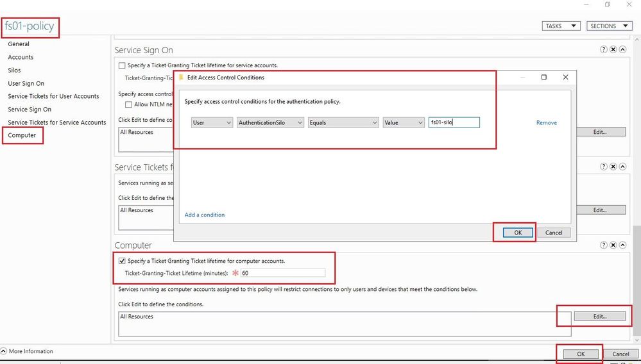Collapse the Service Sign On section
The width and height of the screenshot is (641, 364).
pos(622,49)
